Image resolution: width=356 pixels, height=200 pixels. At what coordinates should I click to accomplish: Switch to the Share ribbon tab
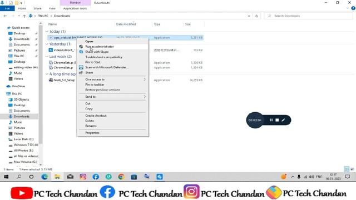(x=37, y=8)
